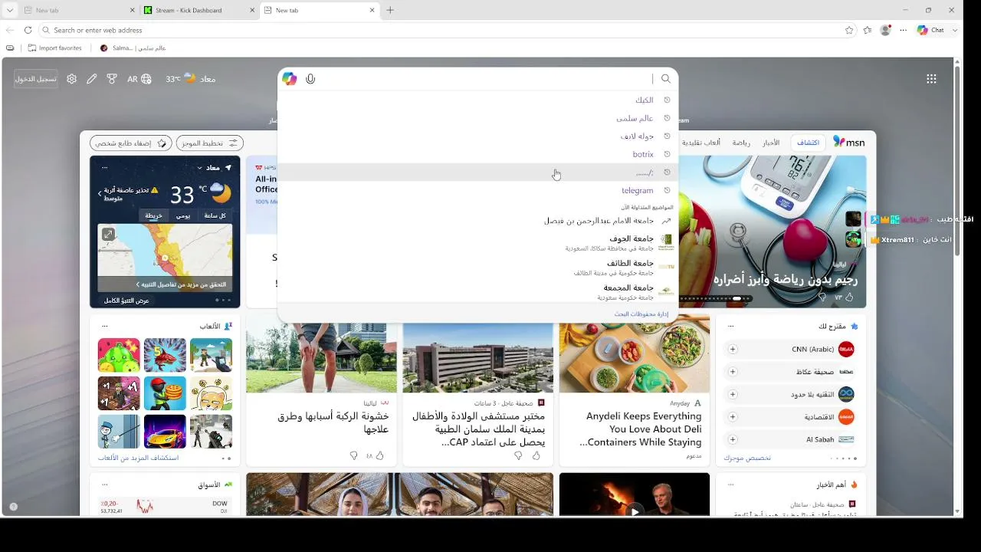
Task: Open browser Settings and more menu
Action: (904, 30)
